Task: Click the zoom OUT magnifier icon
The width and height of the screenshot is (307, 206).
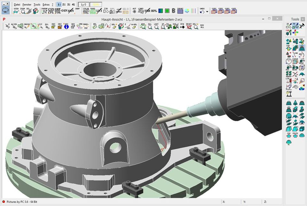Action: pyautogui.click(x=176, y=26)
